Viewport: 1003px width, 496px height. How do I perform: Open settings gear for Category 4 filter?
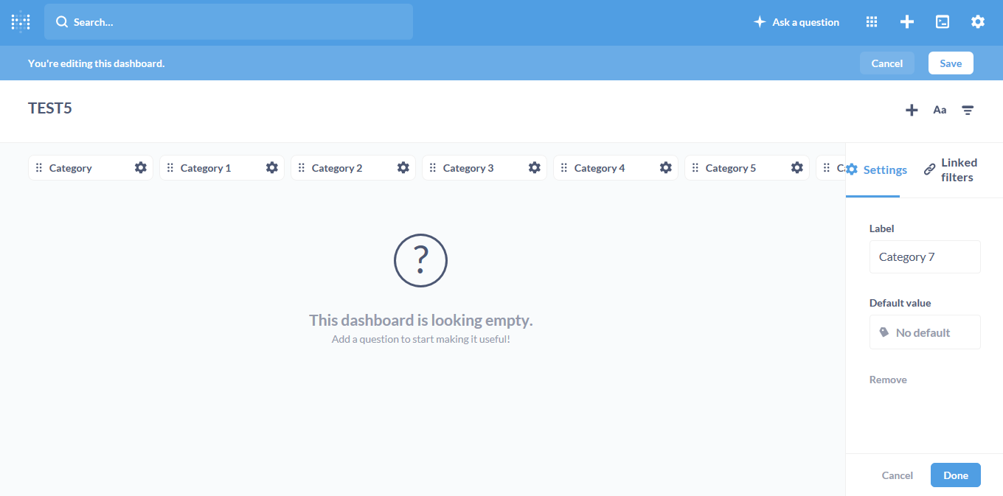click(x=666, y=167)
